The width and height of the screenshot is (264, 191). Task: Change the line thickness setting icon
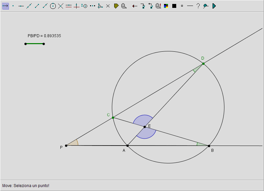point(190,6)
